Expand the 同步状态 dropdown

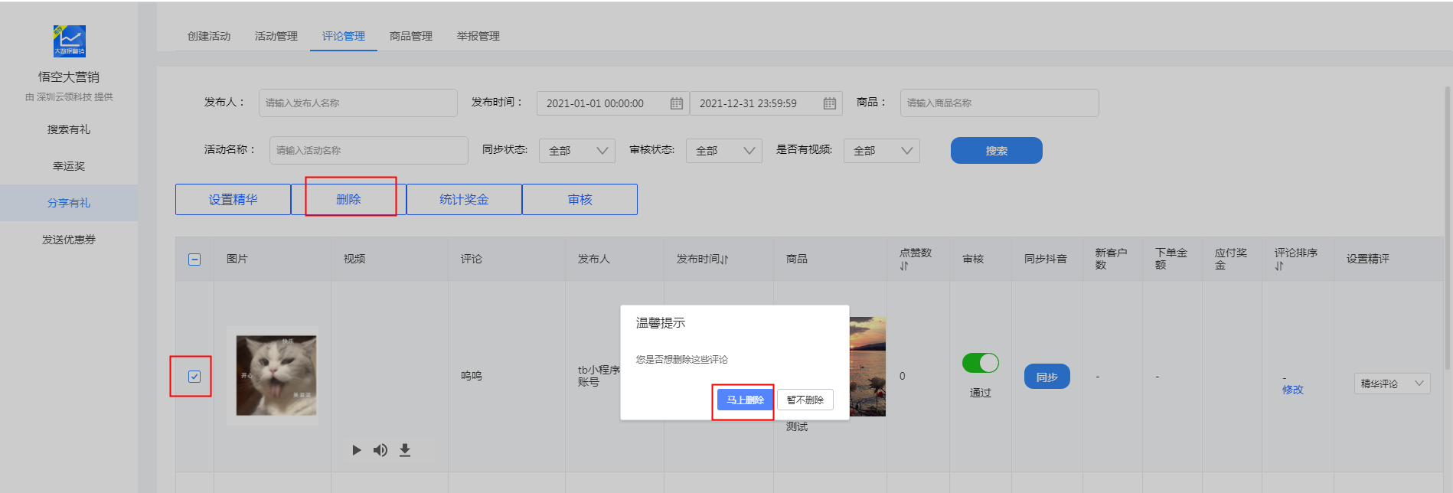[577, 151]
